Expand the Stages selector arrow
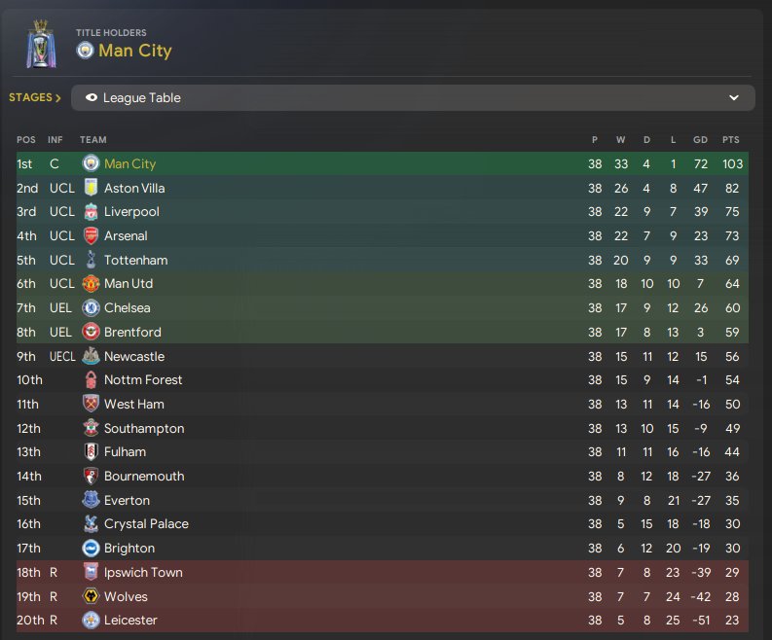 pyautogui.click(x=58, y=98)
